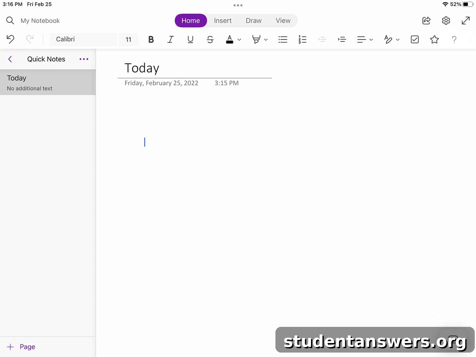Screen dimensions: 476x357
Task: Tap the multitasking three dots at top
Action: [x=238, y=5]
